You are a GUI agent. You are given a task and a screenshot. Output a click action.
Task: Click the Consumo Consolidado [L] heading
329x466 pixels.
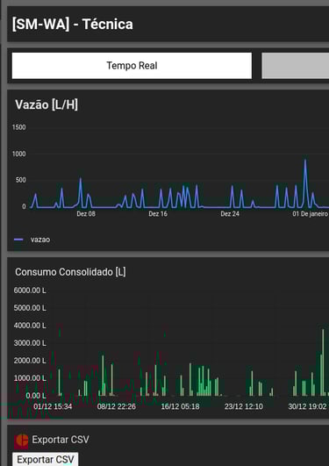point(70,272)
